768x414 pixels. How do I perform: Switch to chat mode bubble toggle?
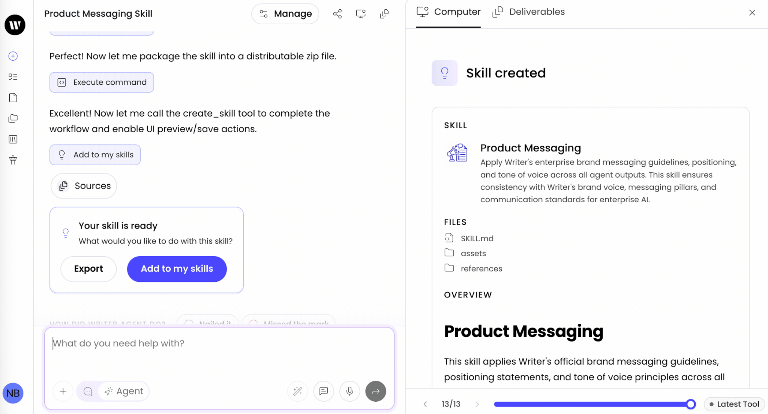[x=88, y=391]
